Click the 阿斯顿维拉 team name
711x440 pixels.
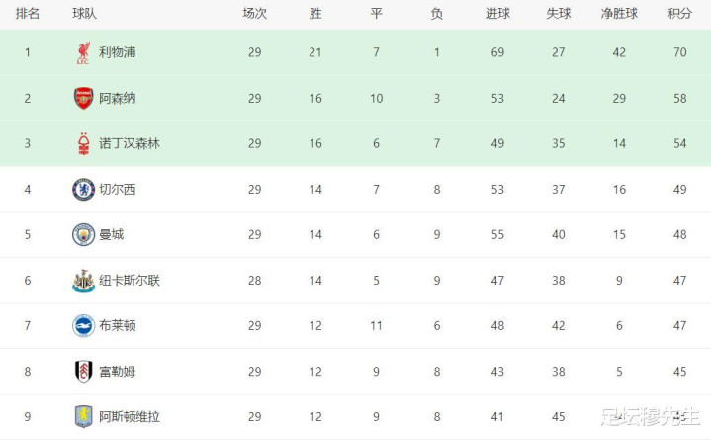tap(130, 417)
